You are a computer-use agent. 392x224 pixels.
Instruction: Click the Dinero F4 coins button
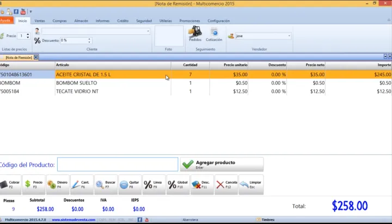[58, 185]
